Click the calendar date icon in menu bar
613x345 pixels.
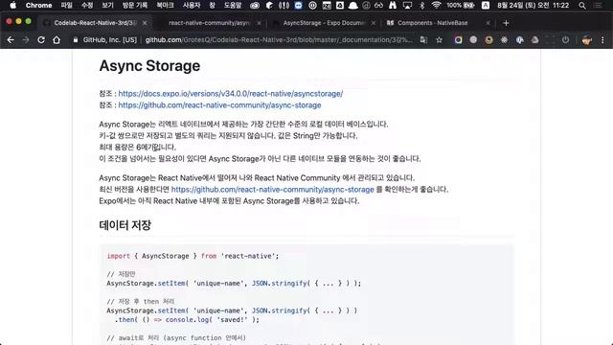pyautogui.click(x=327, y=6)
